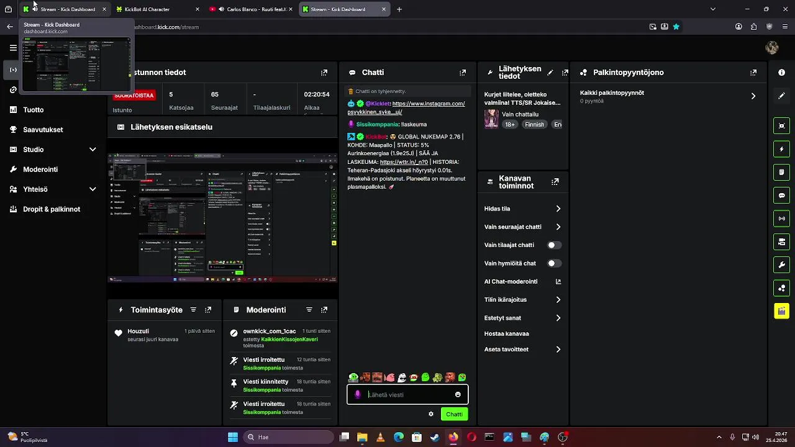795x447 pixels.
Task: Open the emoji picker in chat input
Action: coord(458,394)
